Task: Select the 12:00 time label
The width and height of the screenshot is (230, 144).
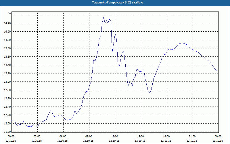Action: [114, 137]
